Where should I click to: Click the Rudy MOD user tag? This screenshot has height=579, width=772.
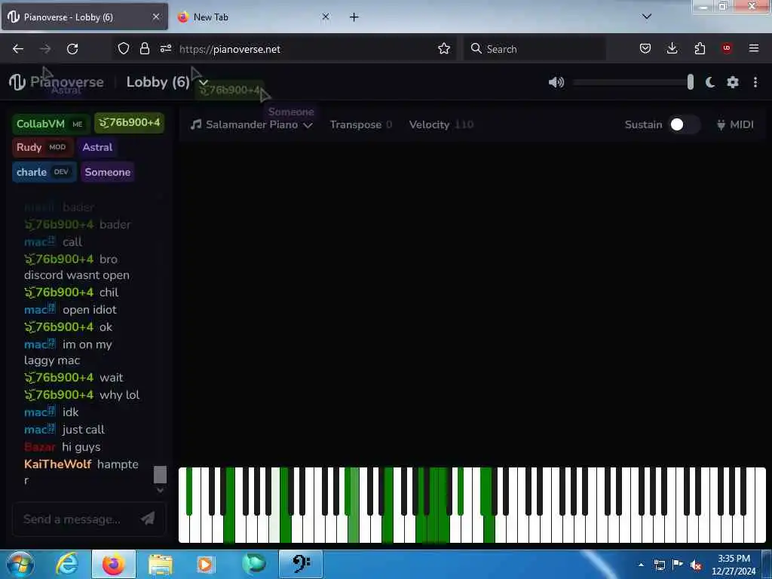click(42, 147)
